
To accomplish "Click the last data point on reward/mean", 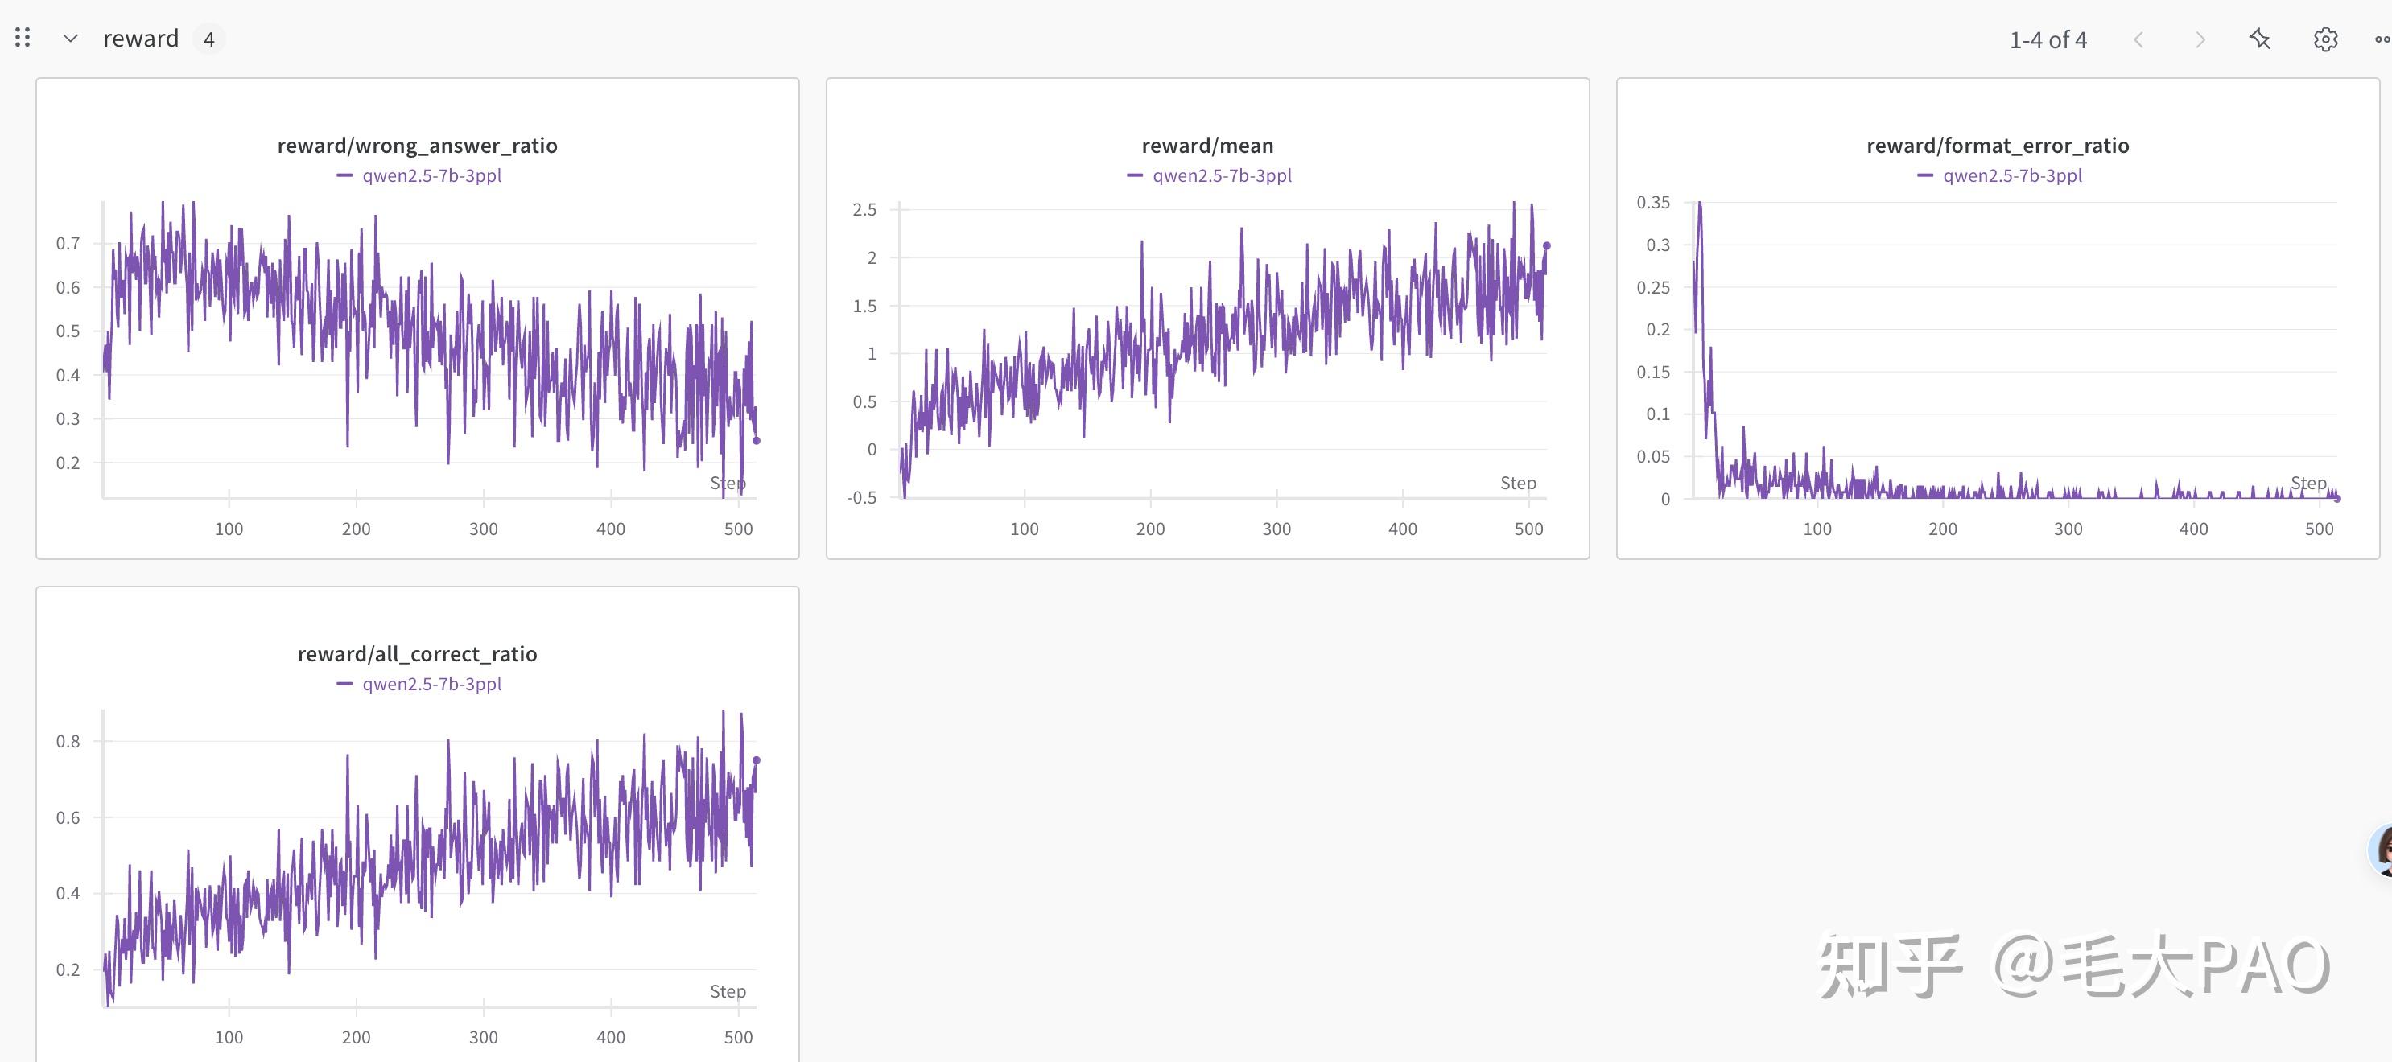I will click(x=1546, y=246).
